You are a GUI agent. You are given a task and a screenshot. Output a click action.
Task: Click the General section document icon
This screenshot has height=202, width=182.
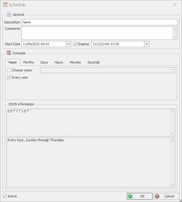pos(9,14)
